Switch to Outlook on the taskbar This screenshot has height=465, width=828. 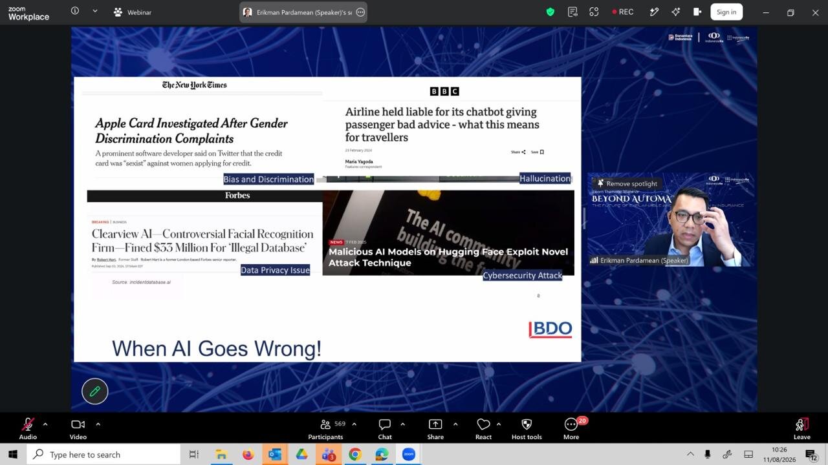pyautogui.click(x=275, y=455)
